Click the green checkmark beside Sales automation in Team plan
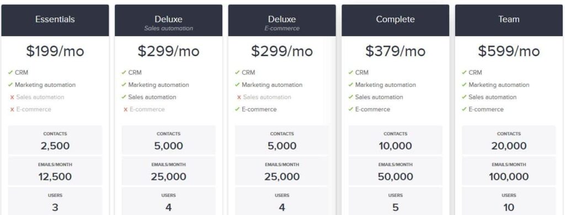 [x=464, y=97]
